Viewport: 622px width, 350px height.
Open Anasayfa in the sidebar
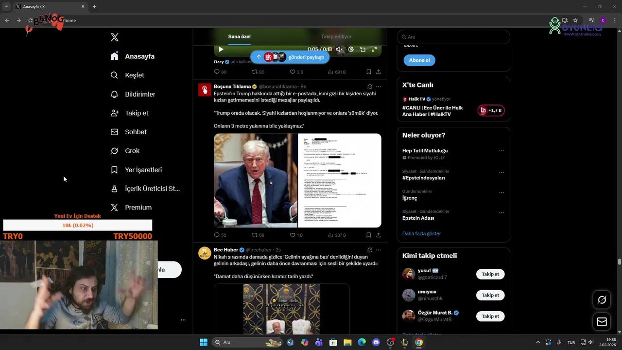click(x=133, y=56)
